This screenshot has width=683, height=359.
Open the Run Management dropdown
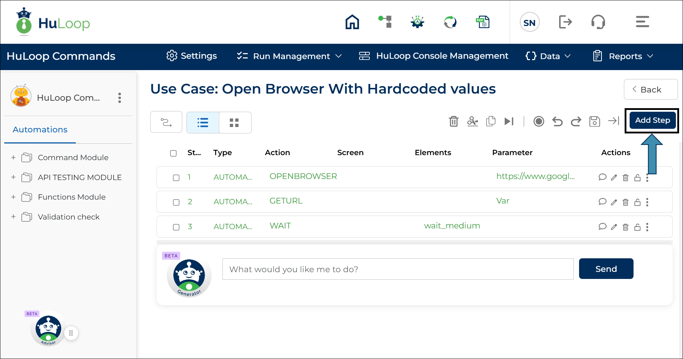[x=289, y=56]
